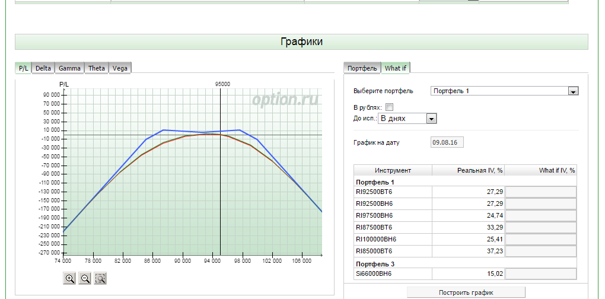605x299 pixels.
Task: Open the 'What if' tab
Action: (x=396, y=68)
